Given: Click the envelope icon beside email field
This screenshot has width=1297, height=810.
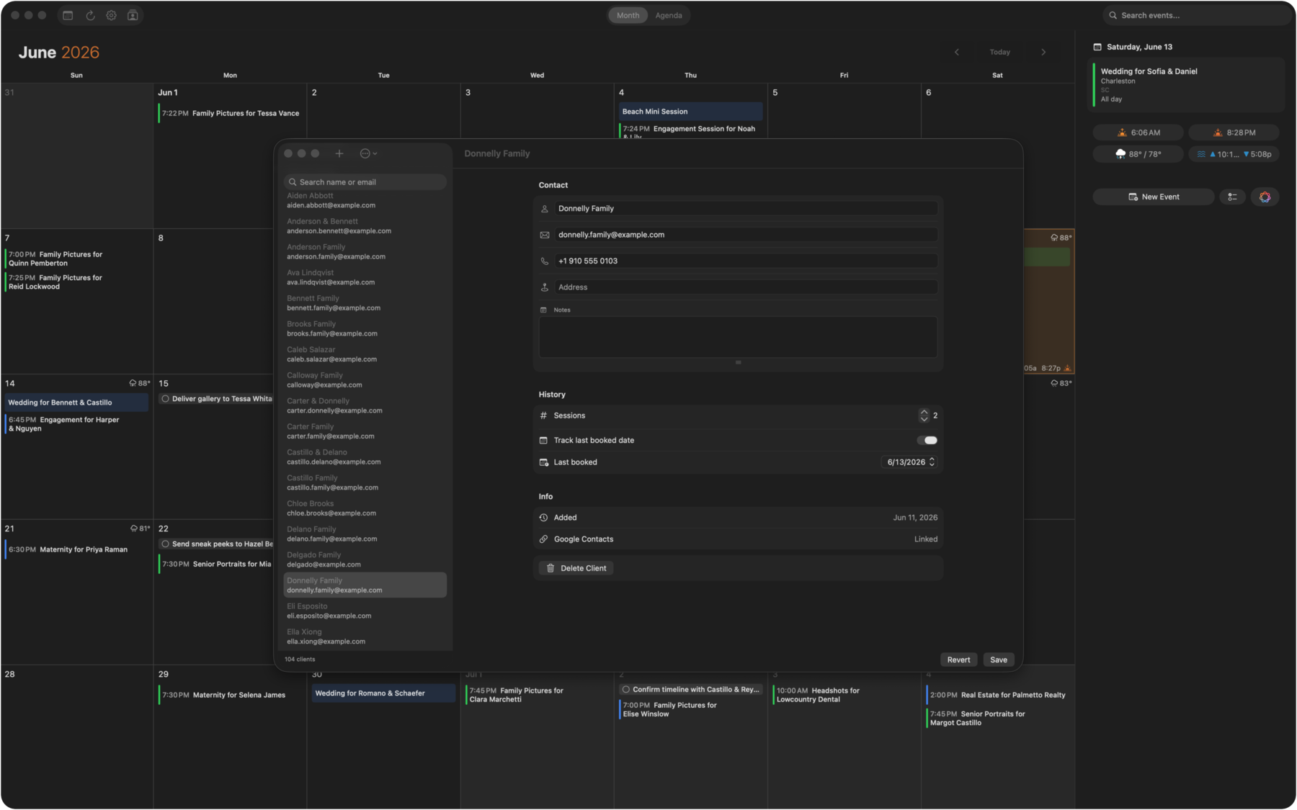Looking at the screenshot, I should click(x=545, y=235).
